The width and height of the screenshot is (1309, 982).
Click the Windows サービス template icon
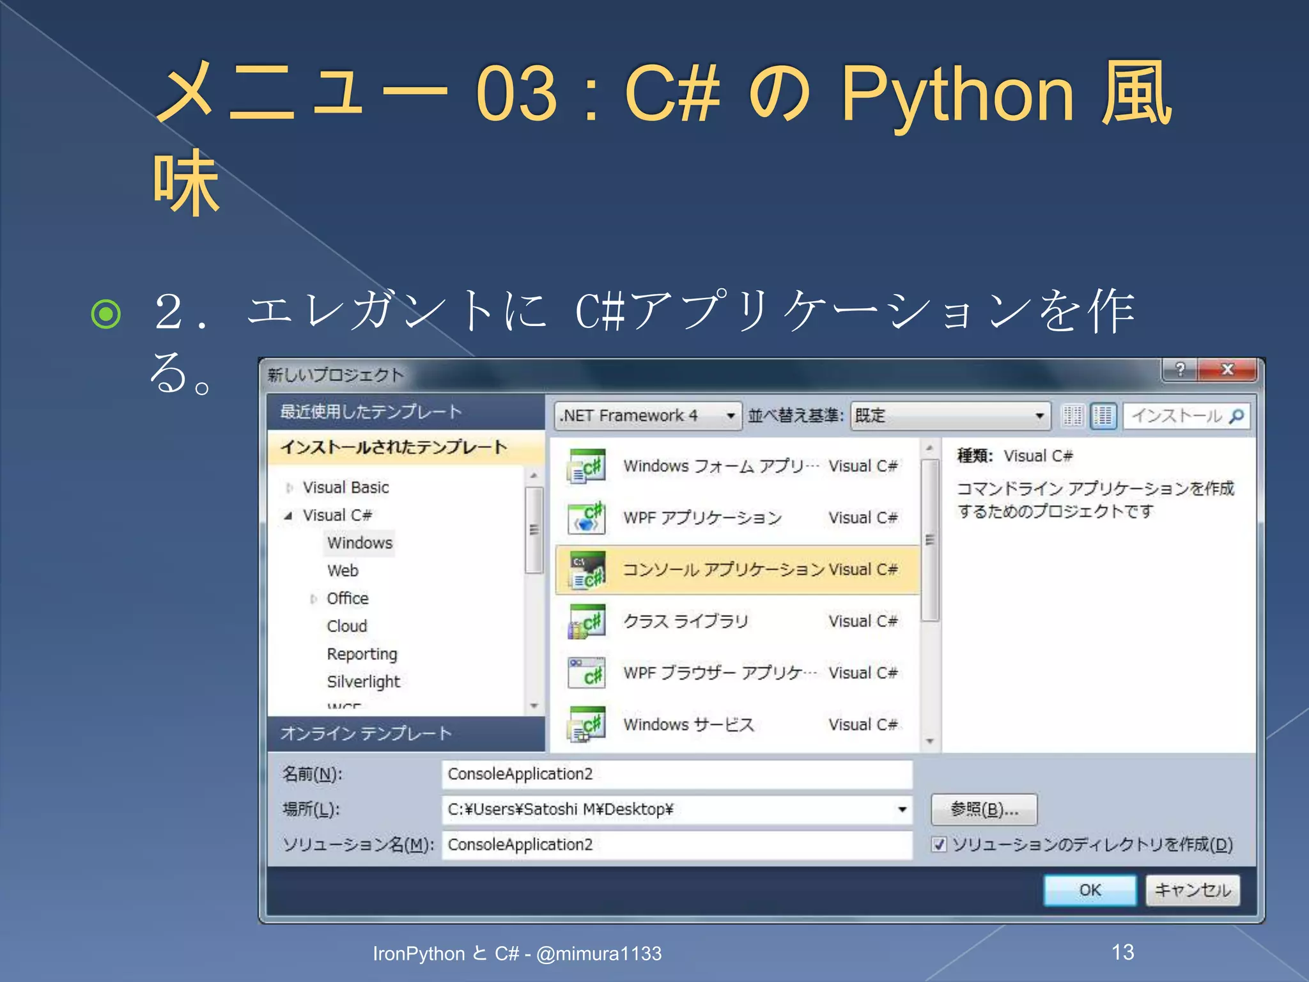click(585, 724)
